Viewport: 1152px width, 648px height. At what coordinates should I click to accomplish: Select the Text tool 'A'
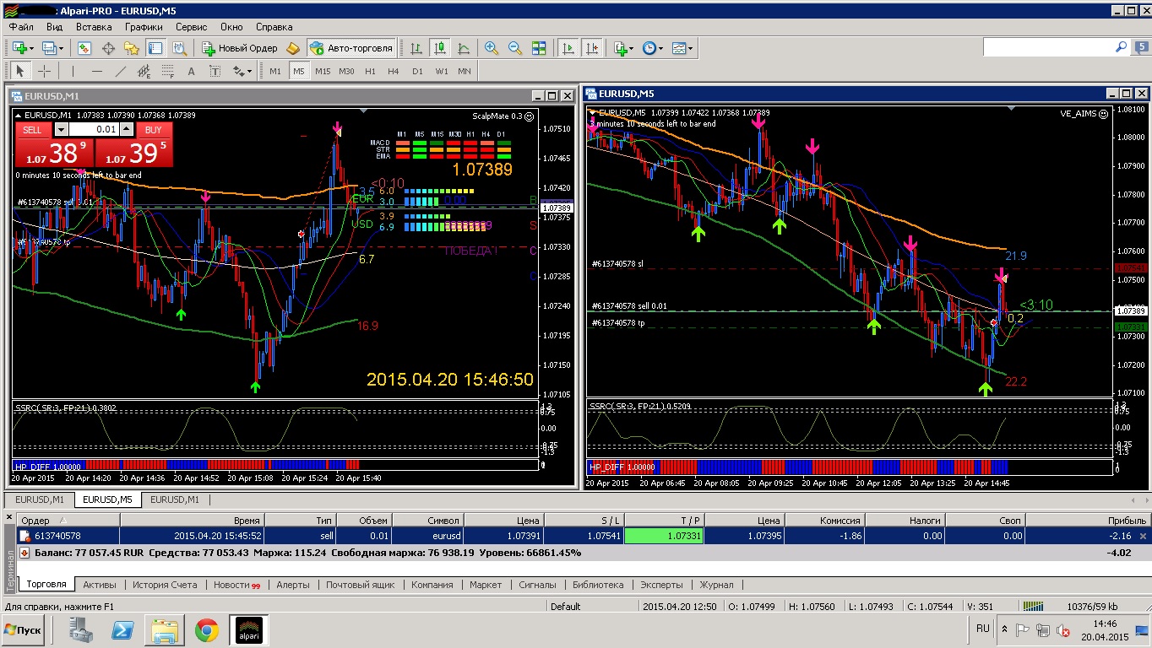191,71
